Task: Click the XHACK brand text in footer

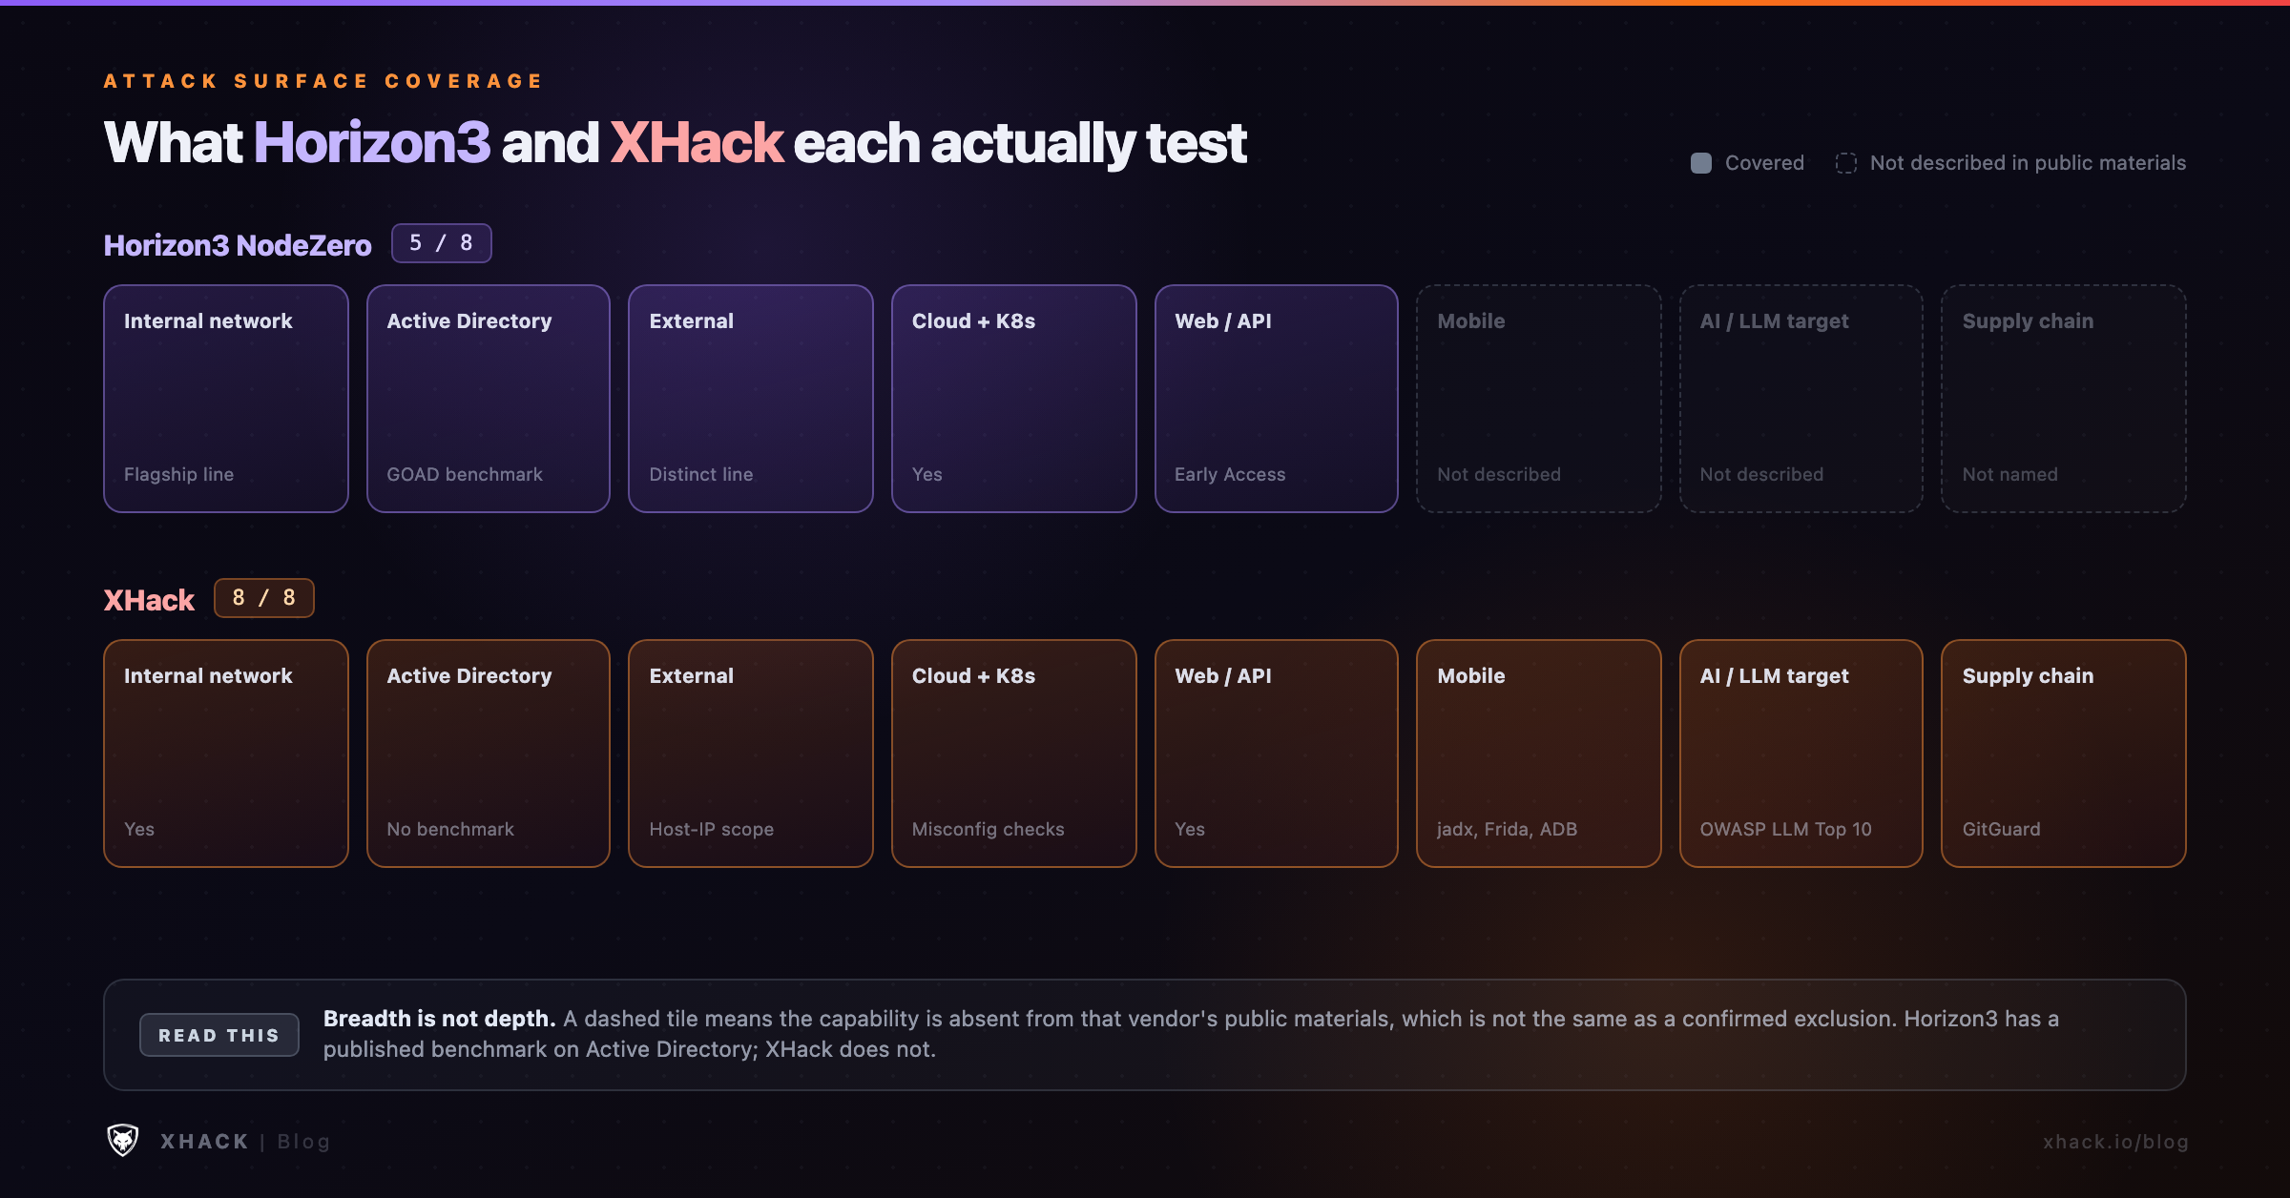Action: tap(204, 1142)
